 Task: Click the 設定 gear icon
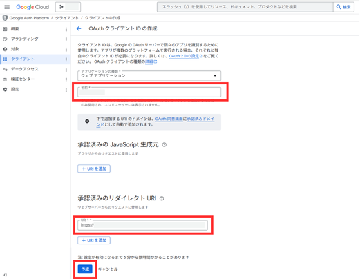coord(5,89)
